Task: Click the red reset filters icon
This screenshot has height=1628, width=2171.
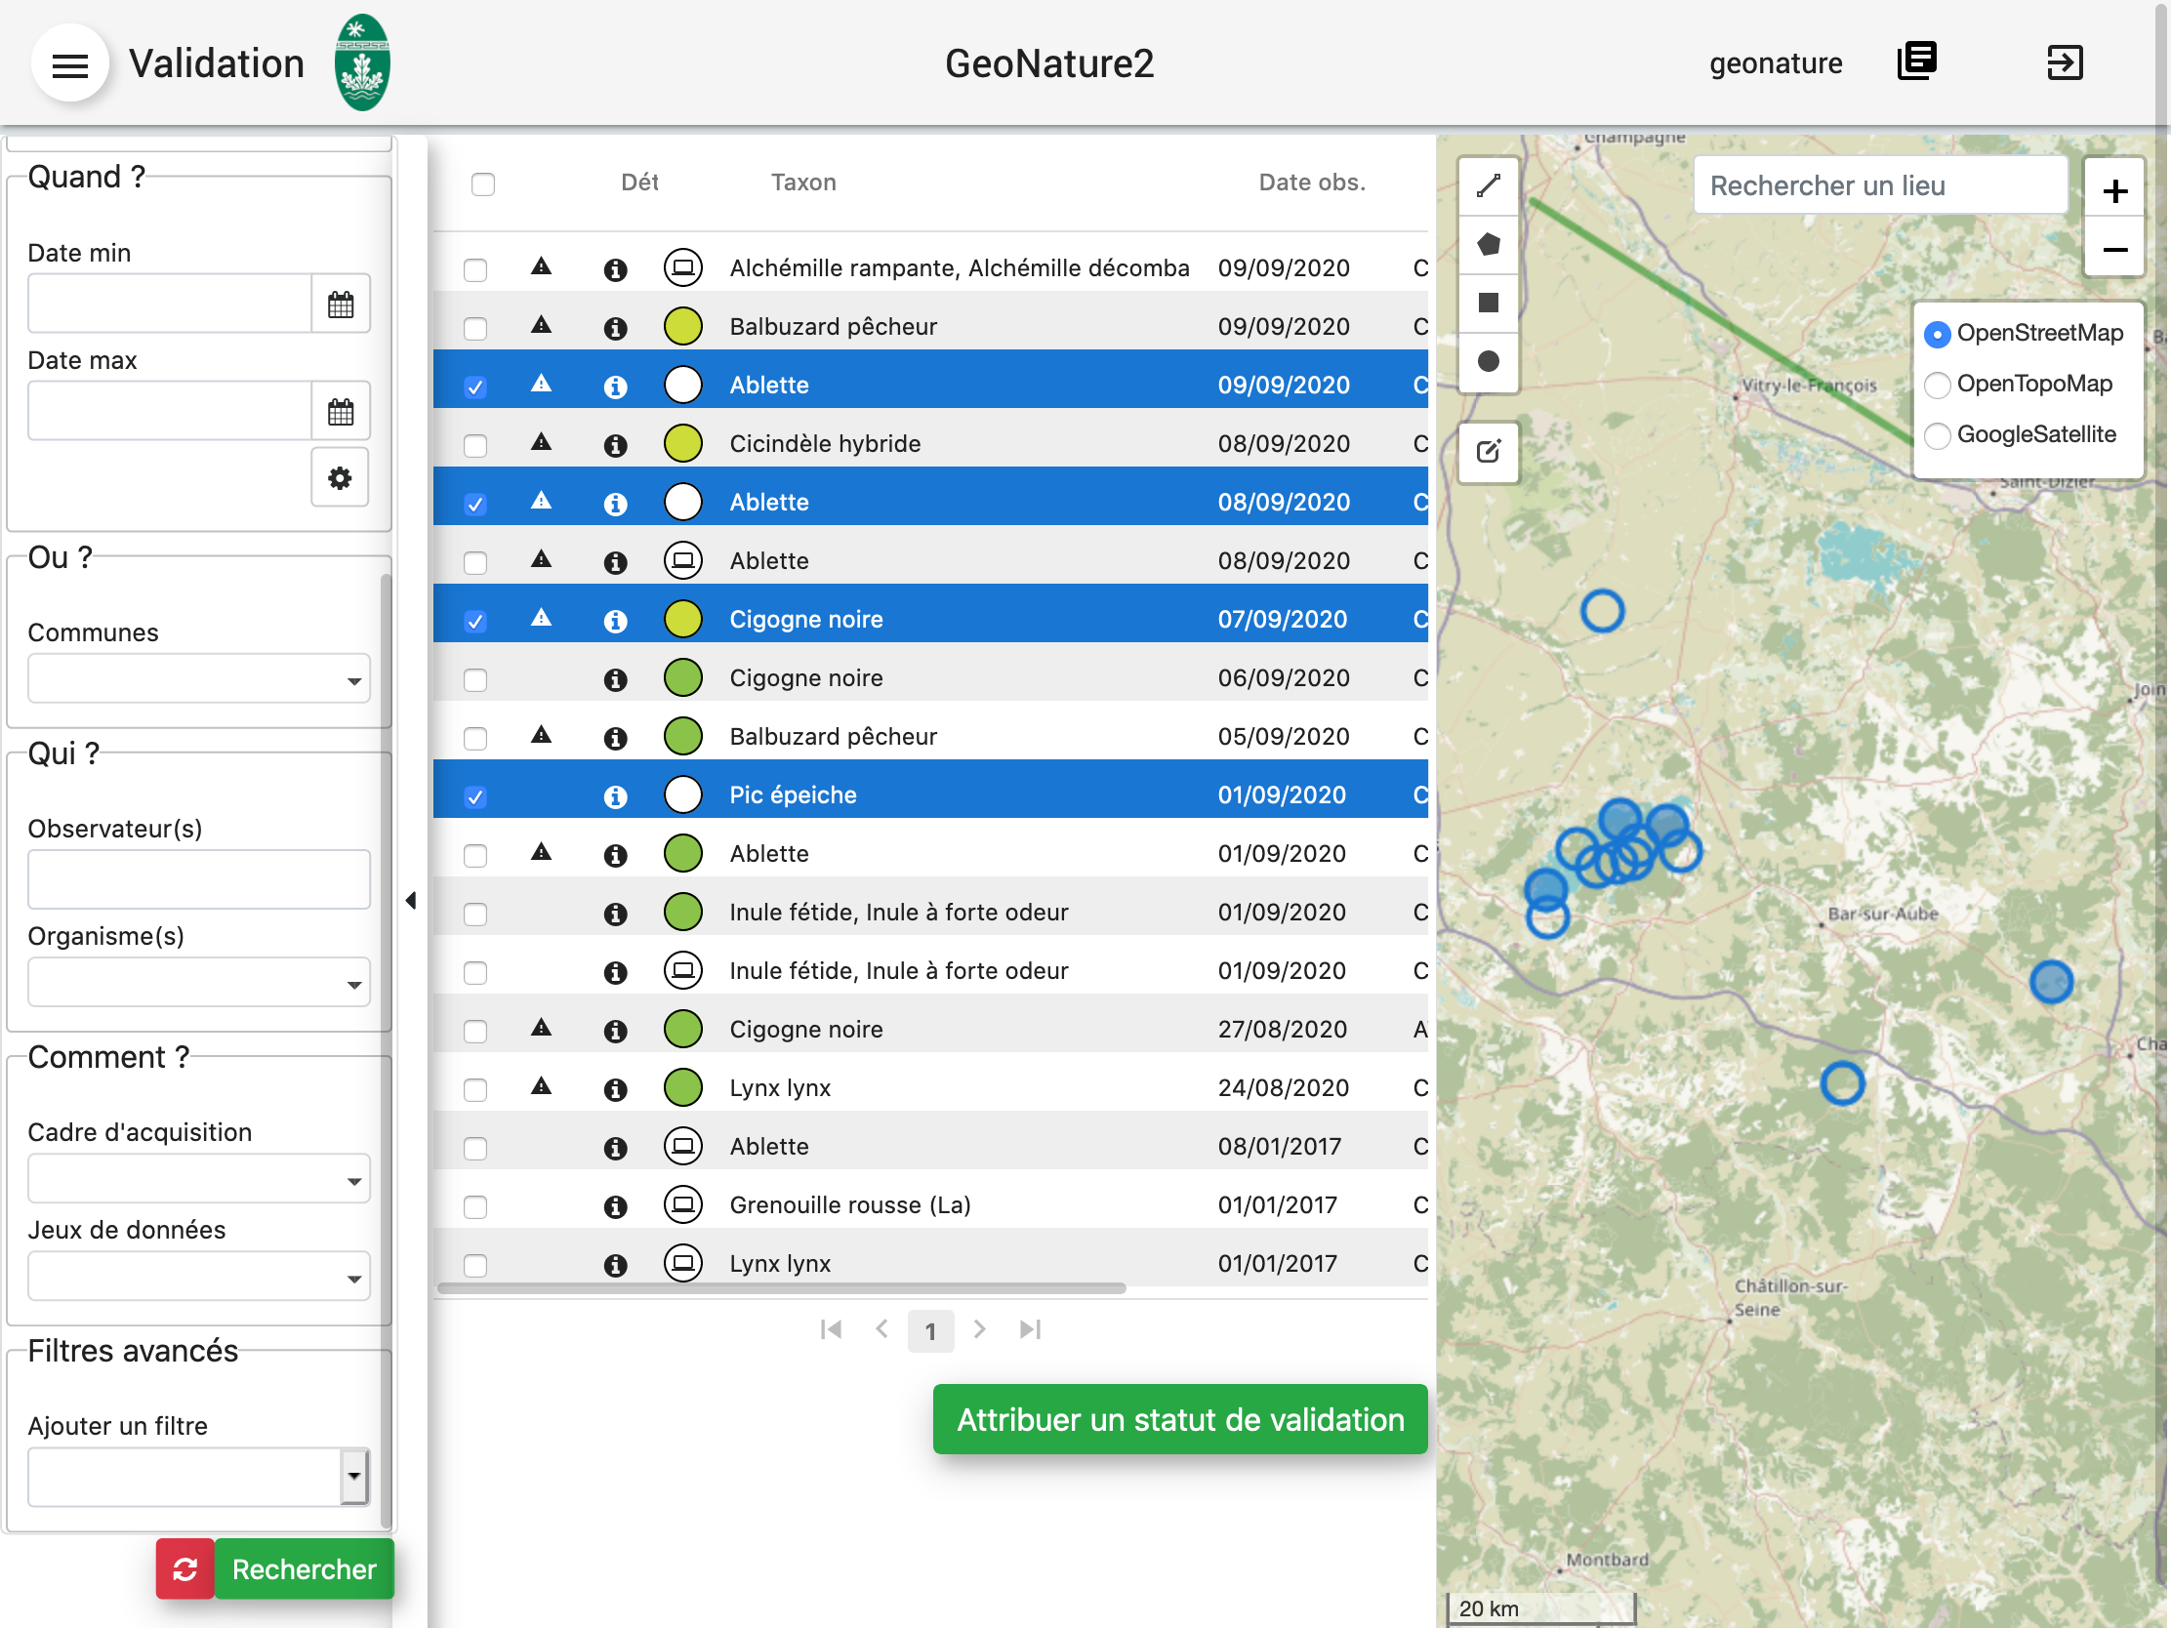Action: [185, 1568]
